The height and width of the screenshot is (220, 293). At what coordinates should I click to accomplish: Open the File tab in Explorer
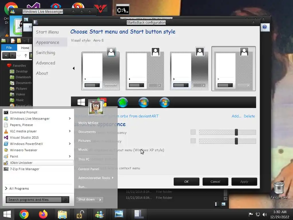click(9, 48)
